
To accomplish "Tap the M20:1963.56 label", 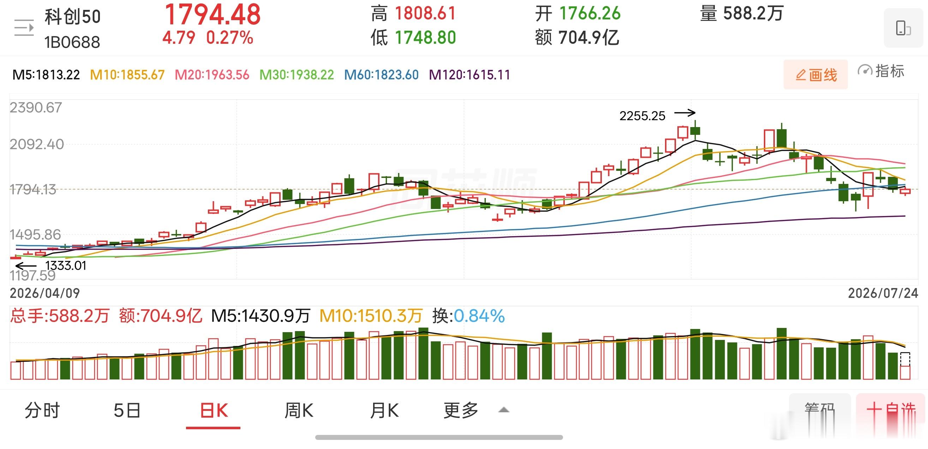I will (x=212, y=75).
